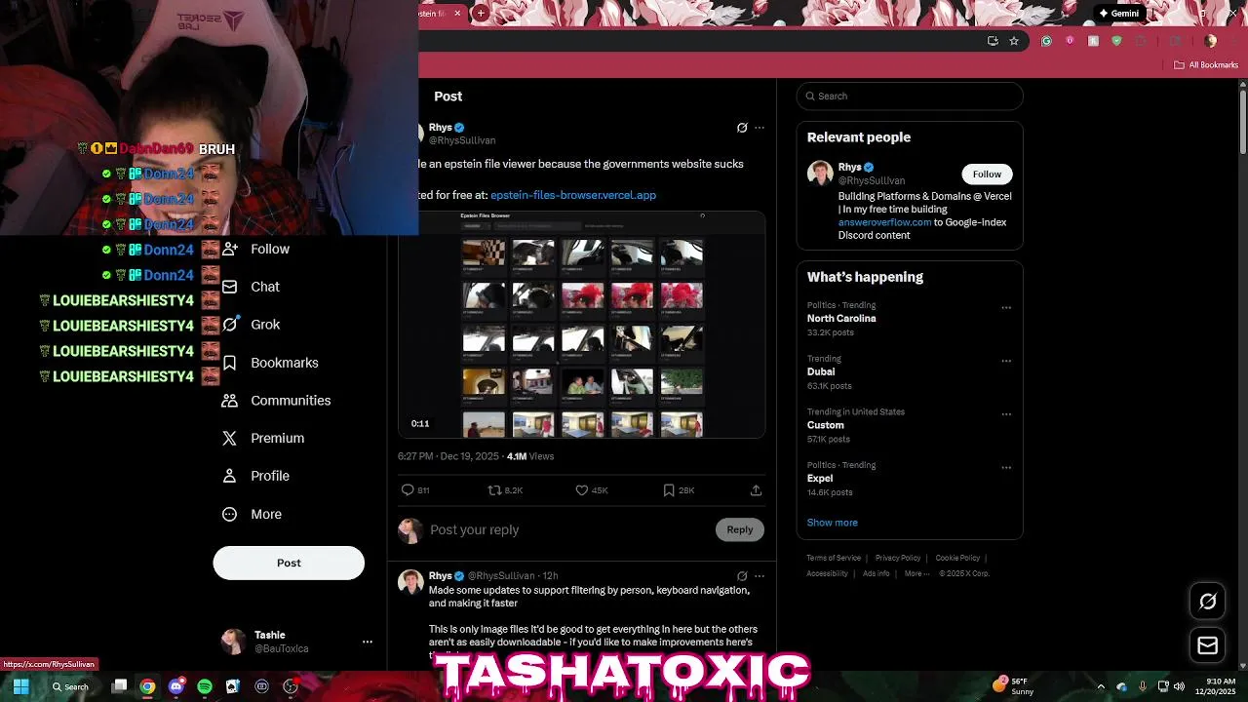Open Spotify from the taskbar
Viewport: 1248px width, 702px height.
click(205, 686)
